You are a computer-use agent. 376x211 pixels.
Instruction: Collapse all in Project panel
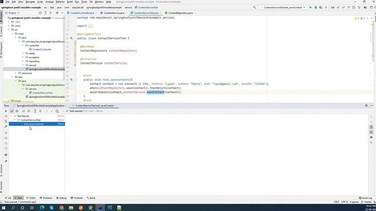click(51, 13)
